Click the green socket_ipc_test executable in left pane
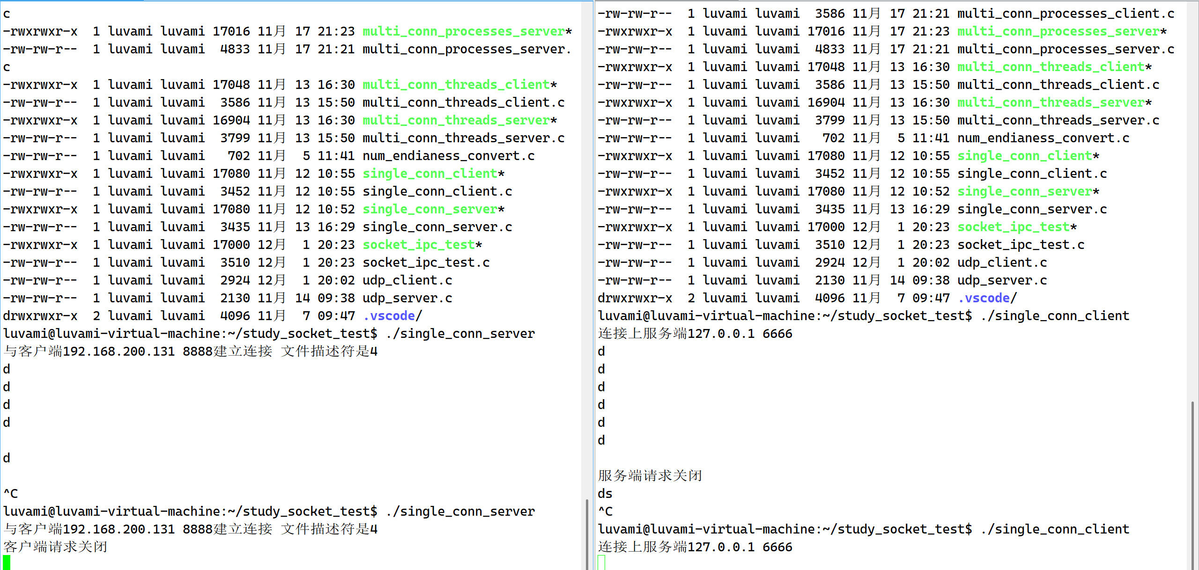The image size is (1199, 570). tap(418, 245)
